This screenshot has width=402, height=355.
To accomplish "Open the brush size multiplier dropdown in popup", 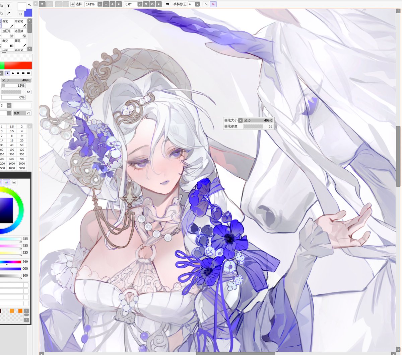I will pos(241,120).
